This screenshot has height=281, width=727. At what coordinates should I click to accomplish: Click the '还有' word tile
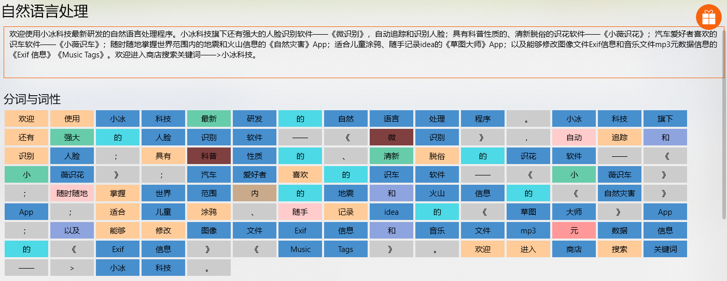[26, 137]
